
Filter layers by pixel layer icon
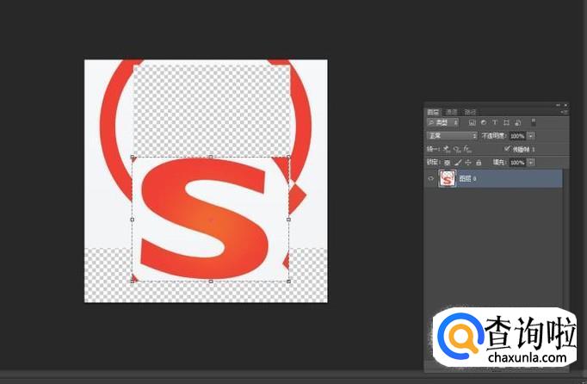[x=472, y=122]
